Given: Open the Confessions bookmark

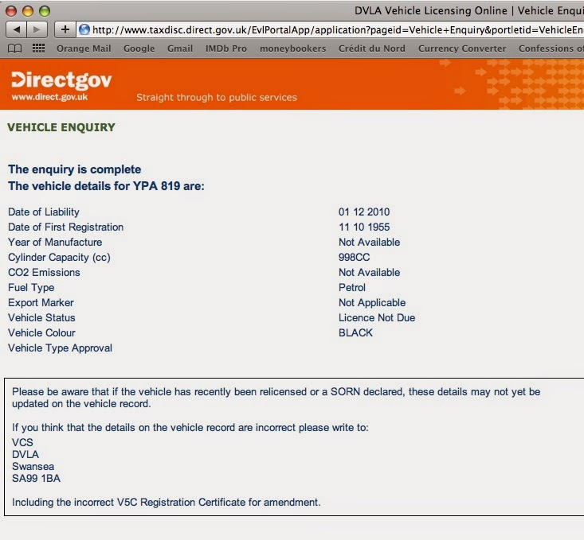Looking at the screenshot, I should click(x=551, y=49).
